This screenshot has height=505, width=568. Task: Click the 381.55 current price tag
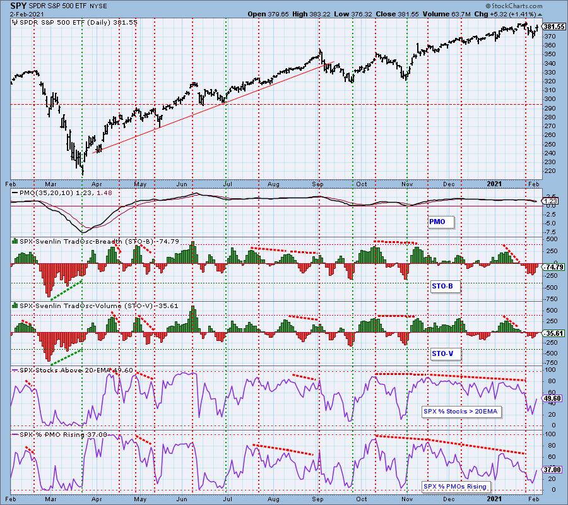tap(554, 27)
